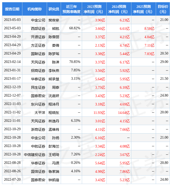Image resolution: width=170 pixels, height=186 pixels.
Task: Select institution 中航证券
Action: pyautogui.click(x=38, y=147)
